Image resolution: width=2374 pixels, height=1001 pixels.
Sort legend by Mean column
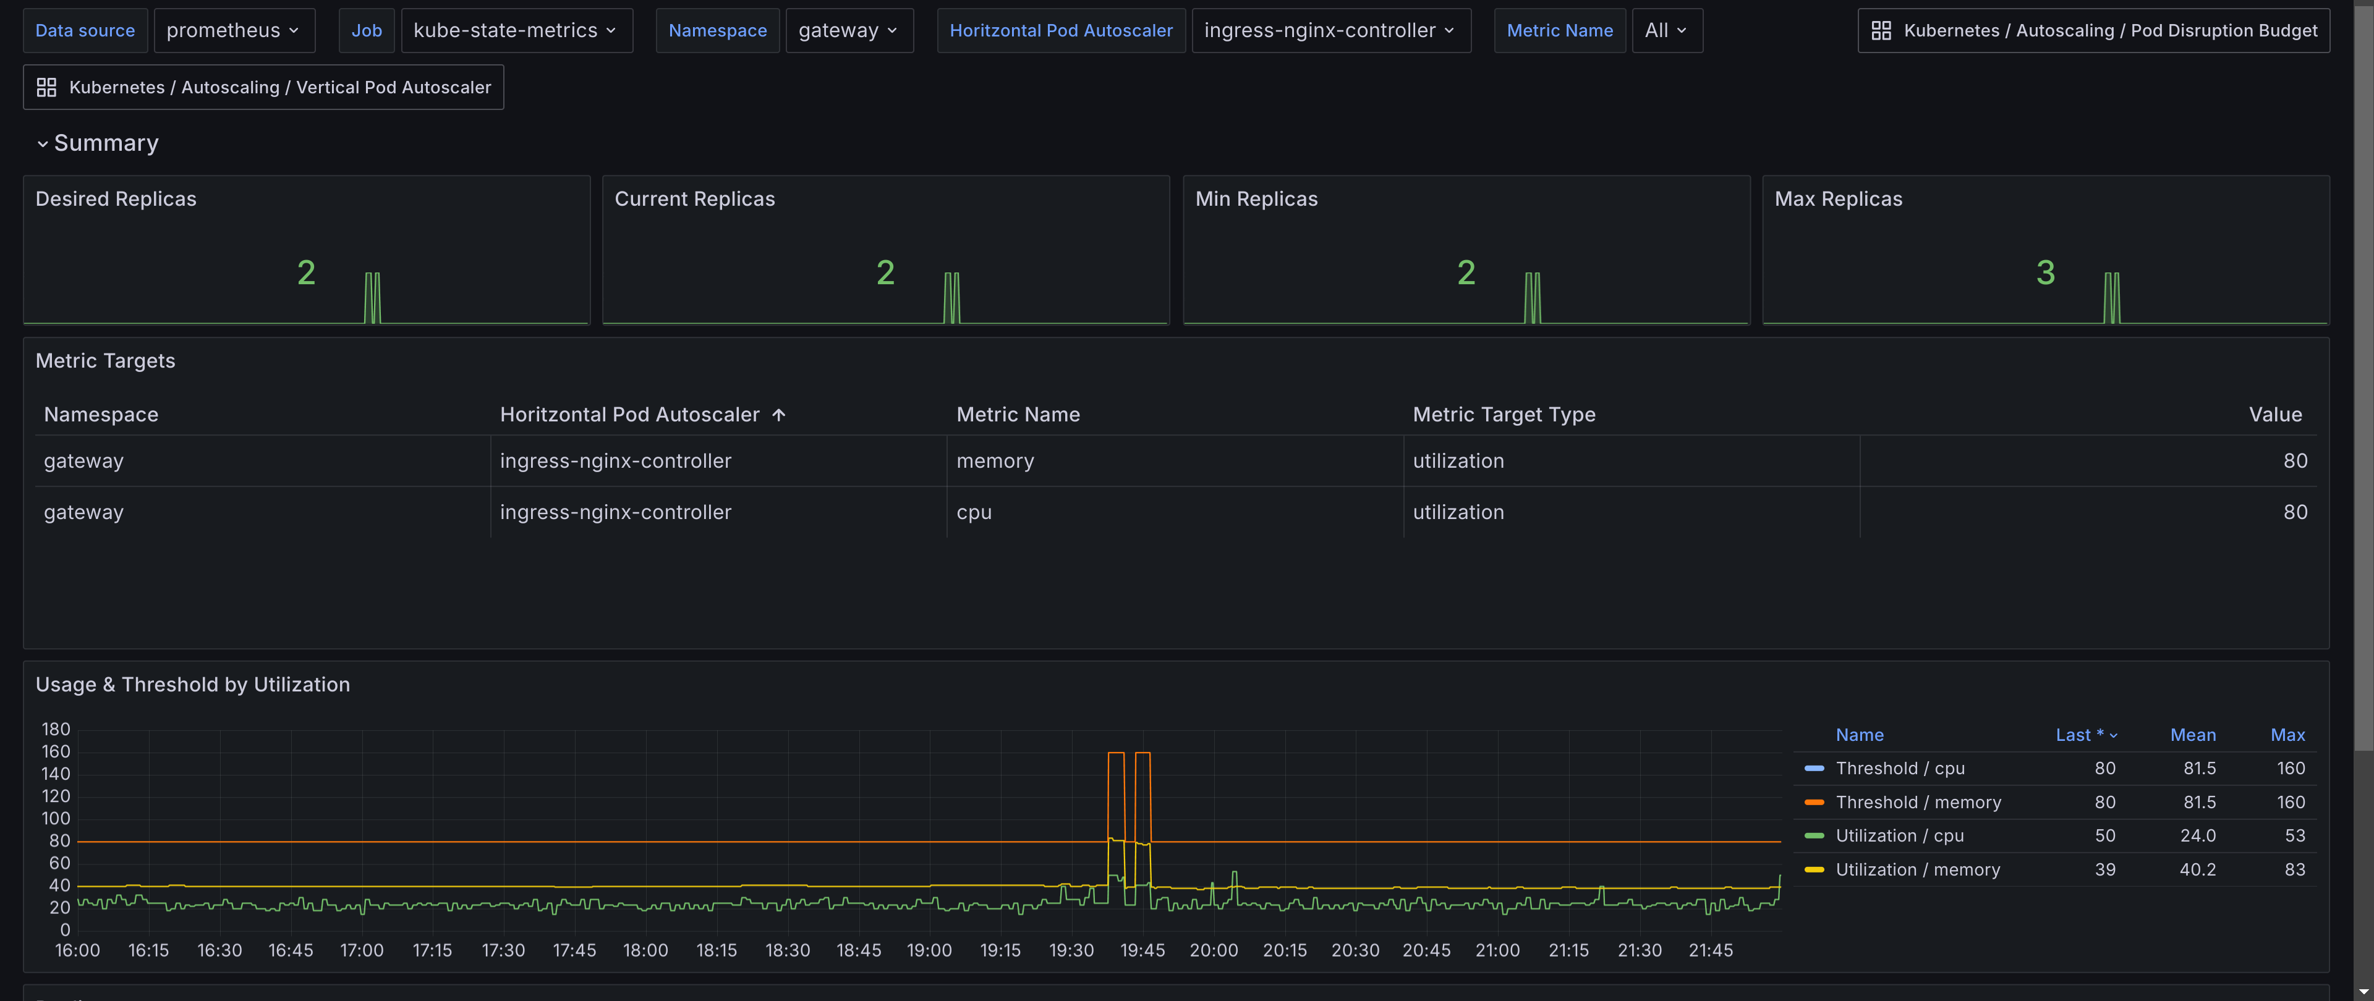(2192, 735)
